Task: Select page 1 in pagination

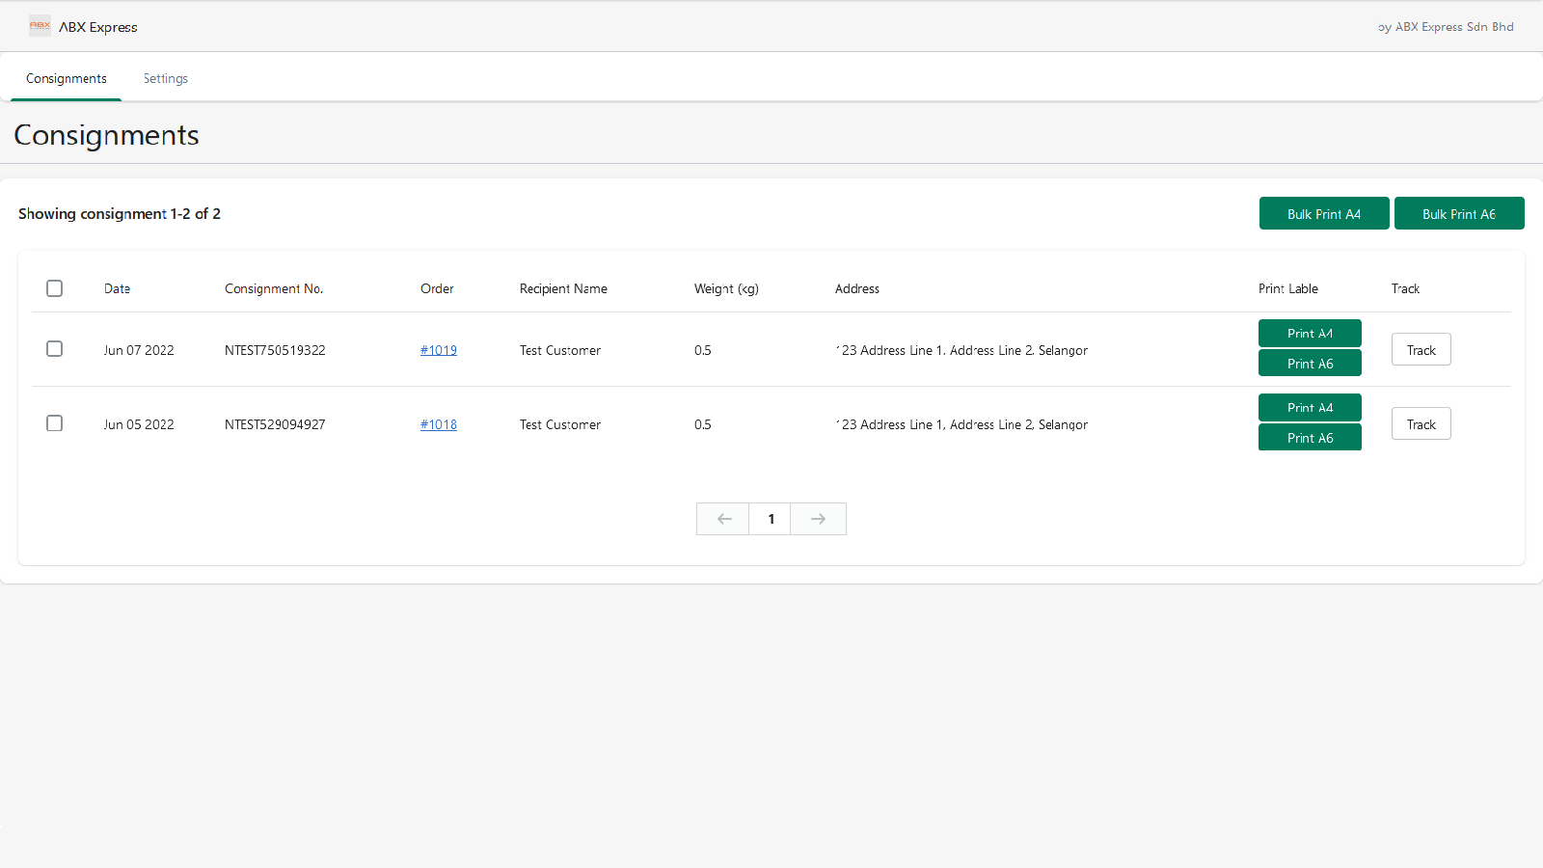Action: pyautogui.click(x=771, y=519)
